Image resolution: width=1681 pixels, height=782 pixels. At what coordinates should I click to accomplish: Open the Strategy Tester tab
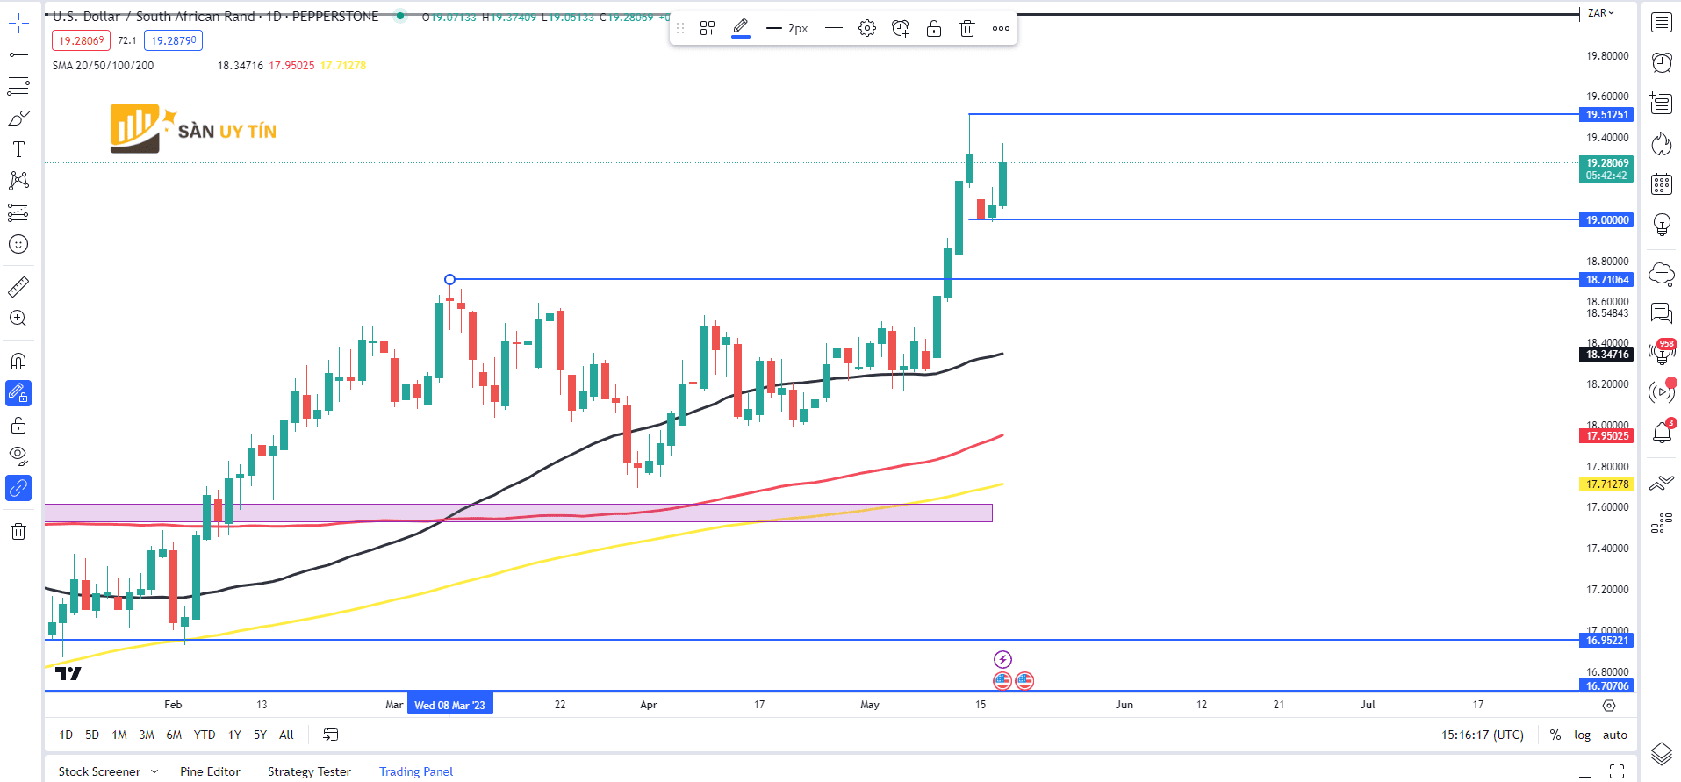point(309,771)
